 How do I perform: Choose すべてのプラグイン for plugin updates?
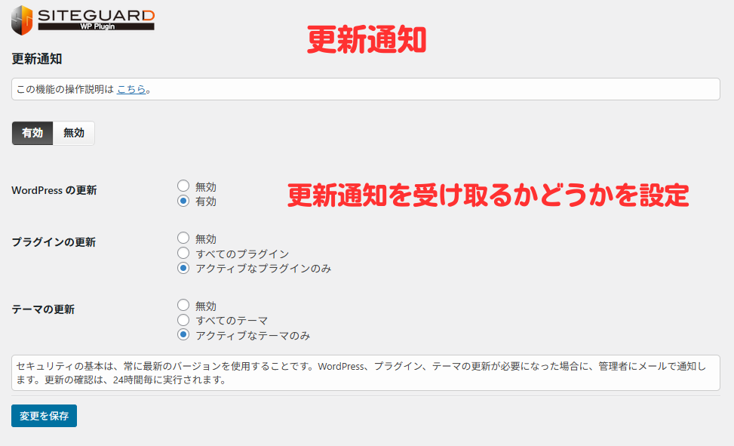click(183, 253)
